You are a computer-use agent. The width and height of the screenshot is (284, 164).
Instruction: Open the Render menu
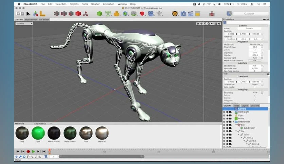coord(95,4)
